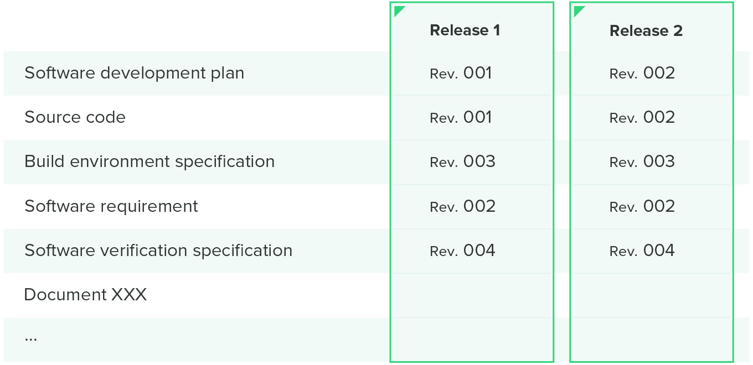The image size is (753, 365).
Task: Click empty Document XXX cell in Release 1
Action: (472, 295)
